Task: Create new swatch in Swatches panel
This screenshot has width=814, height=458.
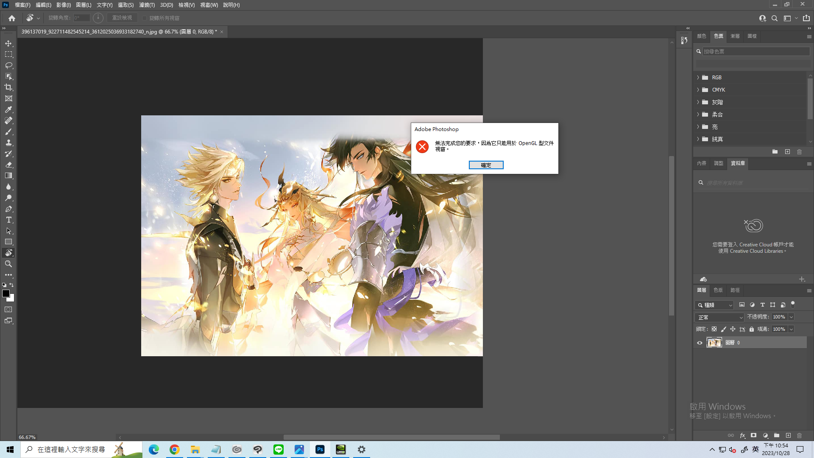Action: click(x=787, y=152)
